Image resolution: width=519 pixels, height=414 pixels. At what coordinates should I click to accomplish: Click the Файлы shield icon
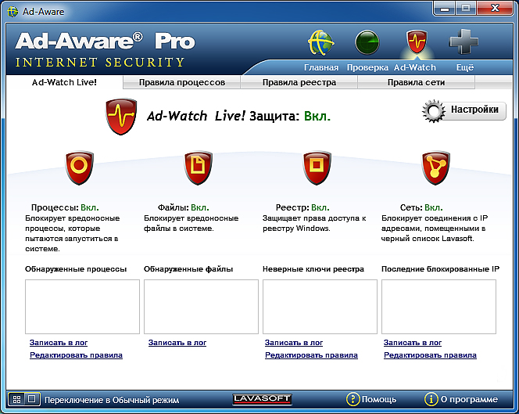(198, 167)
